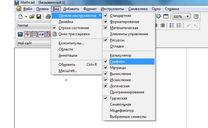Open the Формат menu
The image size is (208, 128).
click(x=90, y=9)
